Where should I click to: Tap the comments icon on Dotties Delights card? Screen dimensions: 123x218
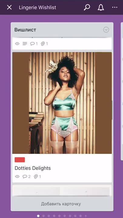click(25, 177)
